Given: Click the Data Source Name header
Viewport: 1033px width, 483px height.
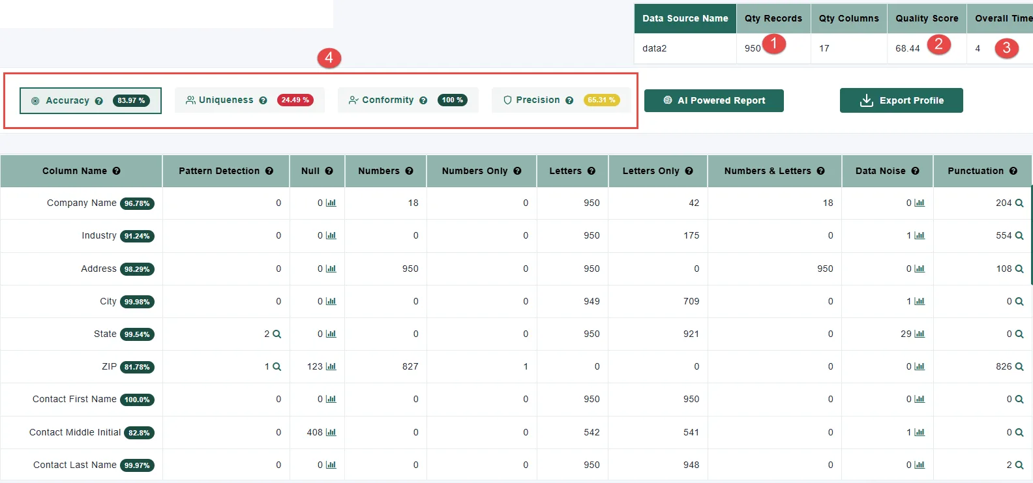Looking at the screenshot, I should click(x=685, y=18).
